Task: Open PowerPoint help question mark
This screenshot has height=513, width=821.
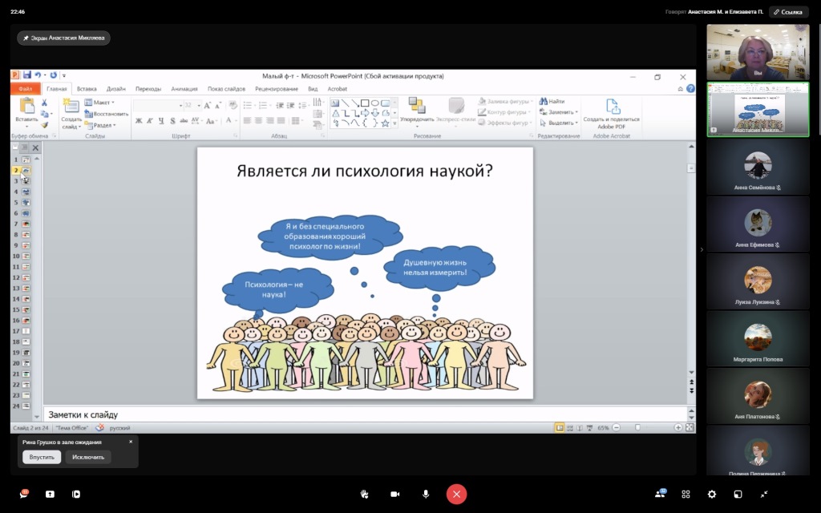Action: pos(690,88)
